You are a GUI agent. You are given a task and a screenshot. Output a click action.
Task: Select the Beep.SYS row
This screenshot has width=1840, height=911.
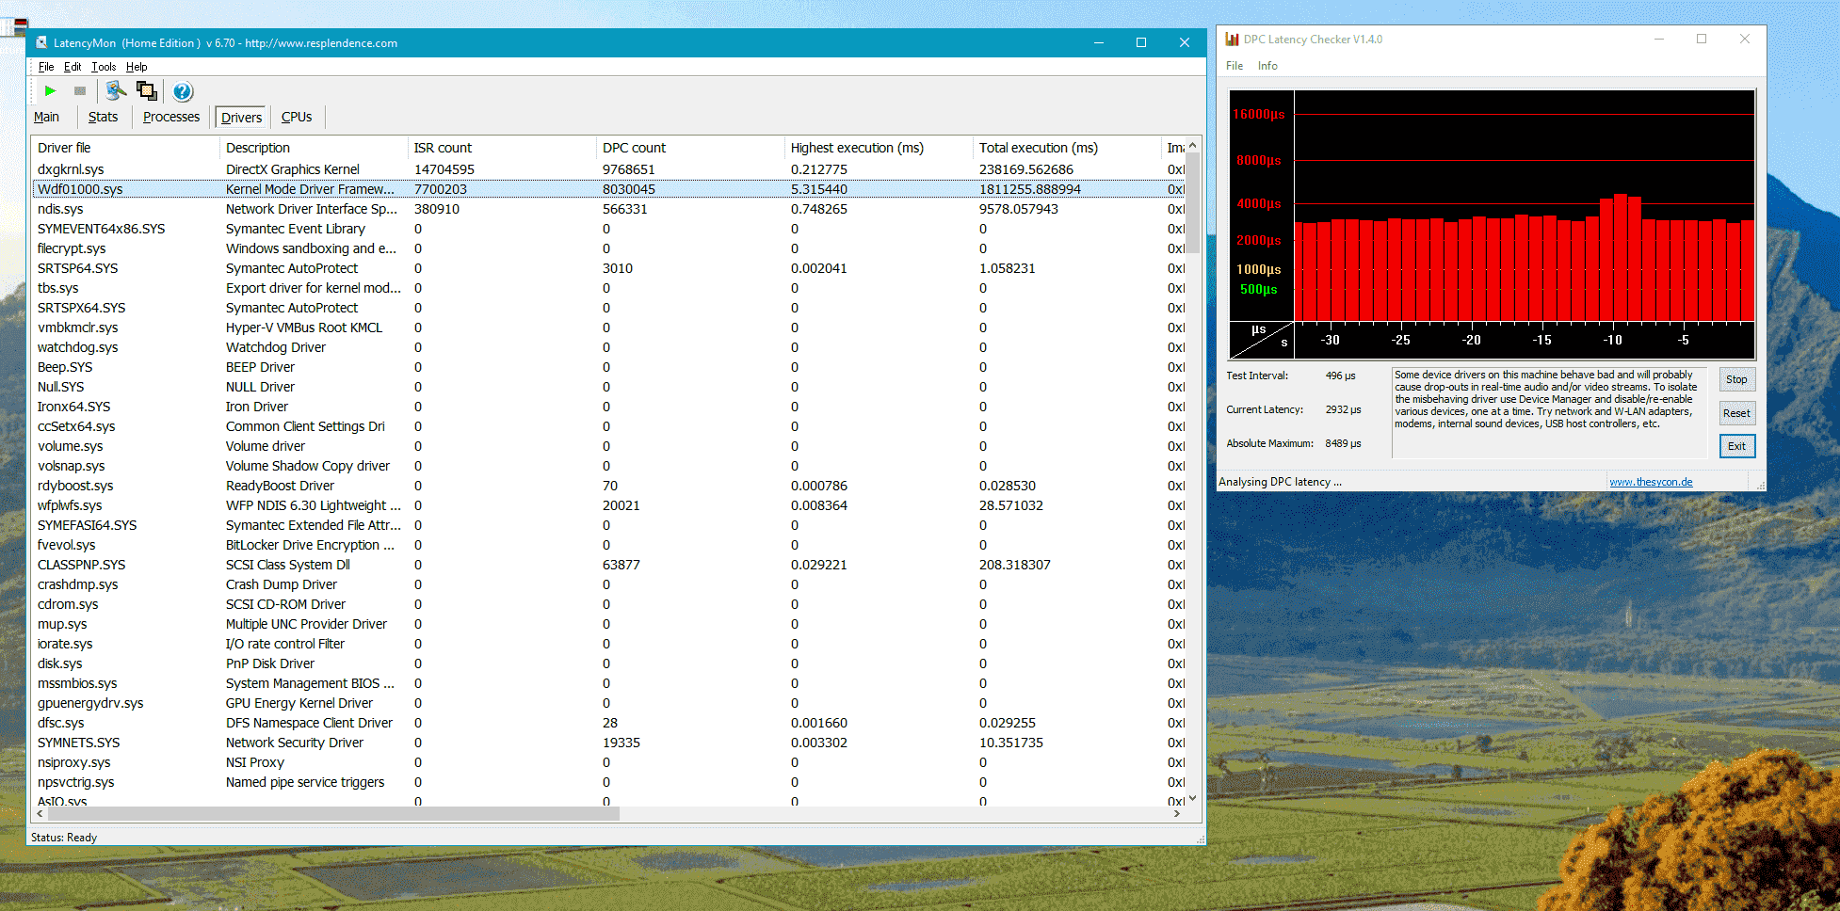[x=608, y=367]
